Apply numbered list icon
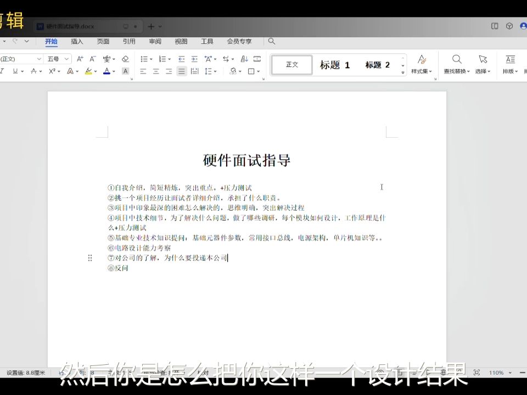This screenshot has width=527, height=395. coord(162,59)
